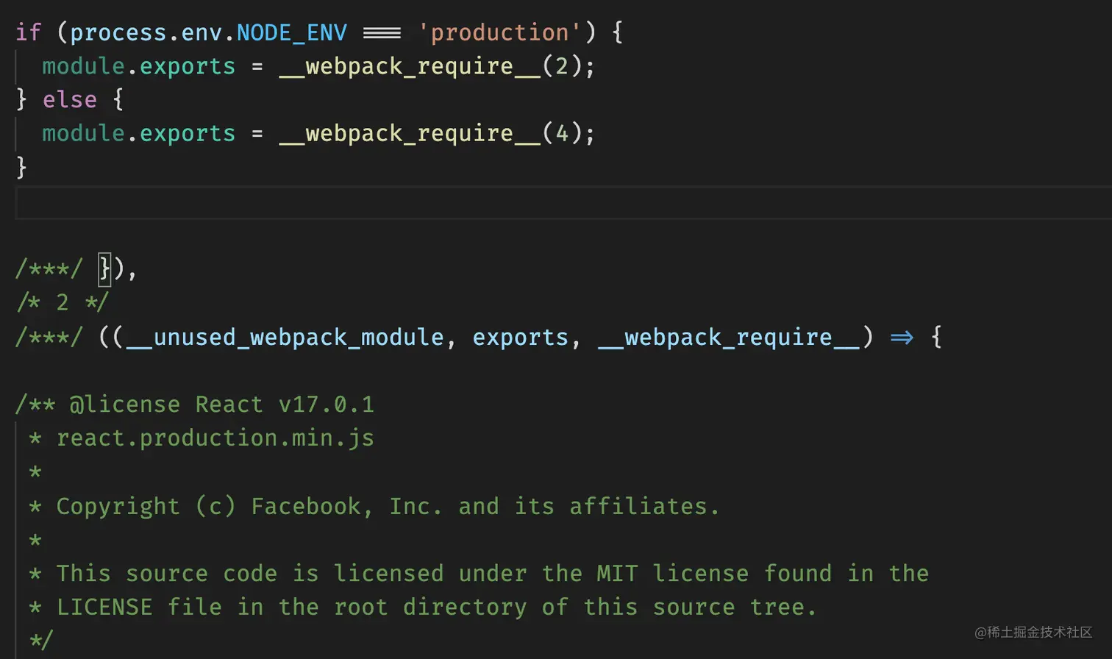This screenshot has height=659, width=1112.
Task: Click the exports parameter in arrow function
Action: [520, 338]
